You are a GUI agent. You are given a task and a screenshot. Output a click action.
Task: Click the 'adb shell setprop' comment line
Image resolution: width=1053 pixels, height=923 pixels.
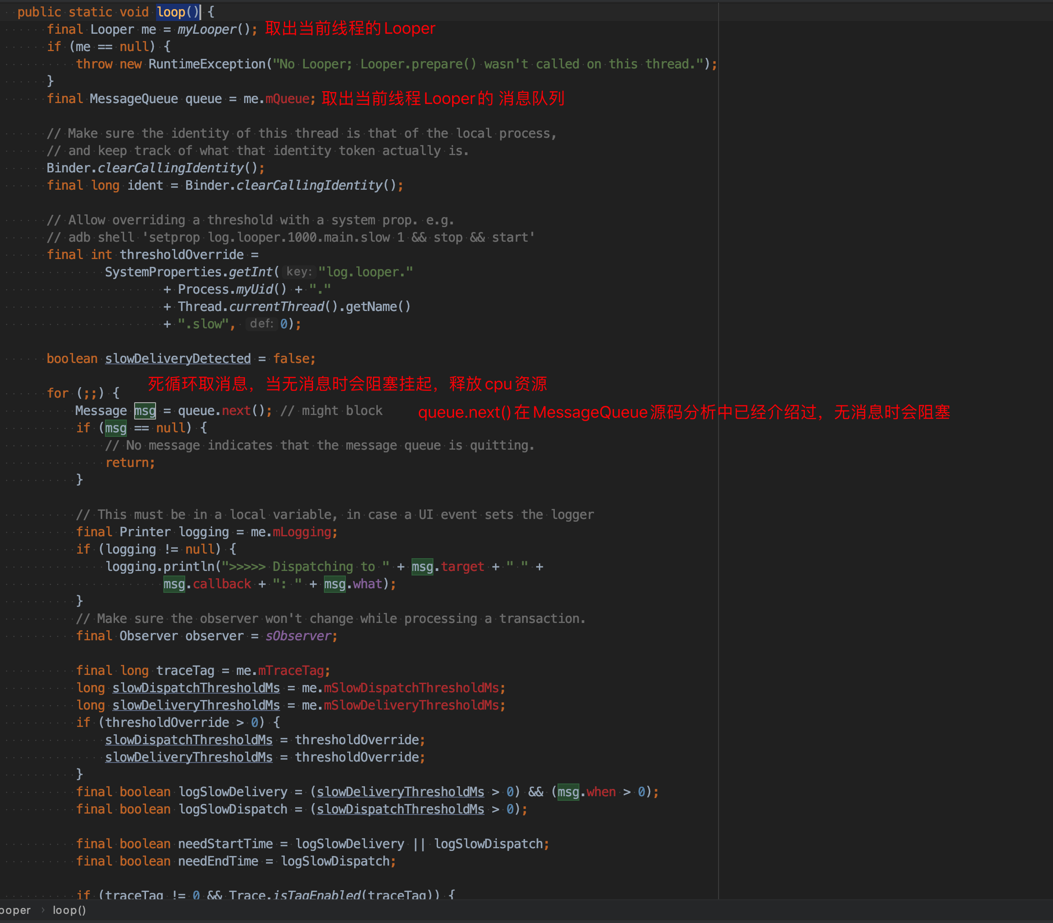coord(291,237)
